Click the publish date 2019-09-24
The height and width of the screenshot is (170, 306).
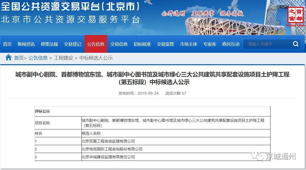click(x=148, y=93)
